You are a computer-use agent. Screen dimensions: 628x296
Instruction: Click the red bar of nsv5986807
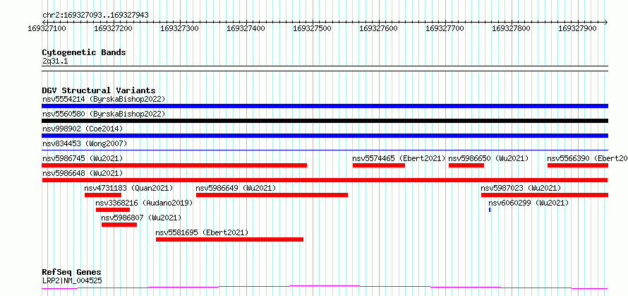[119, 225]
